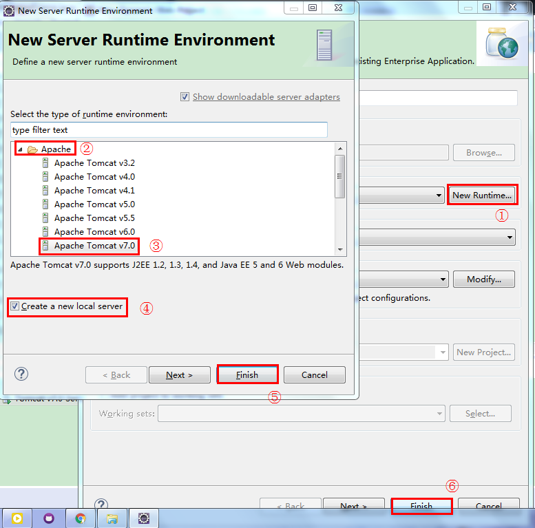Click Next in background project wizard
Image resolution: width=535 pixels, height=528 pixels.
click(353, 504)
